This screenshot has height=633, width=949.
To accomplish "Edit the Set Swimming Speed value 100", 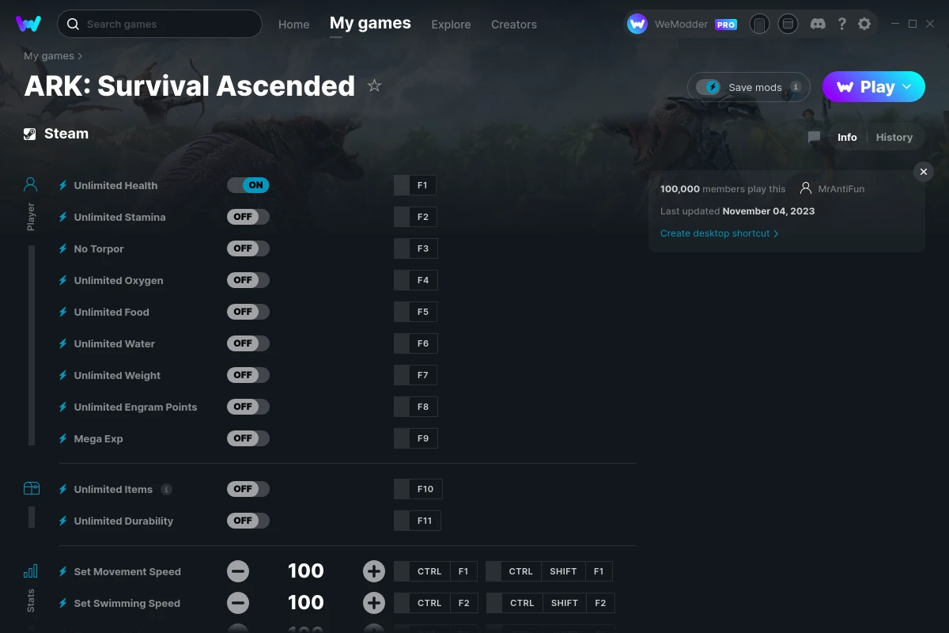I will (x=306, y=603).
